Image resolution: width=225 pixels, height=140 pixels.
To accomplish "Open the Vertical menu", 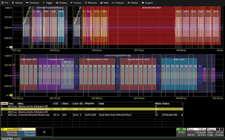I will click(x=17, y=3).
